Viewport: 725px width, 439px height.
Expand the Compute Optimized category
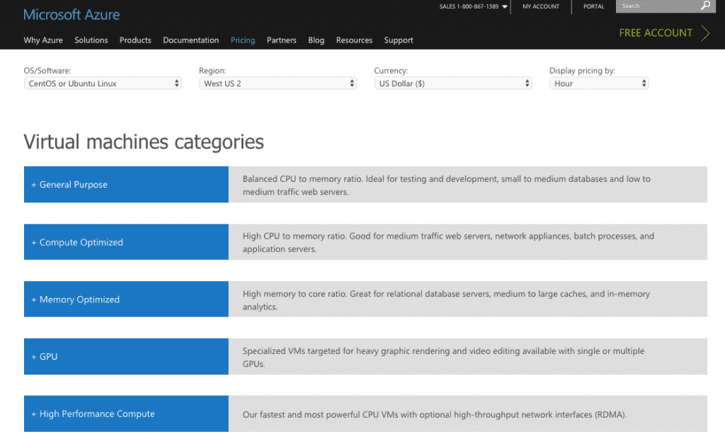click(x=126, y=242)
